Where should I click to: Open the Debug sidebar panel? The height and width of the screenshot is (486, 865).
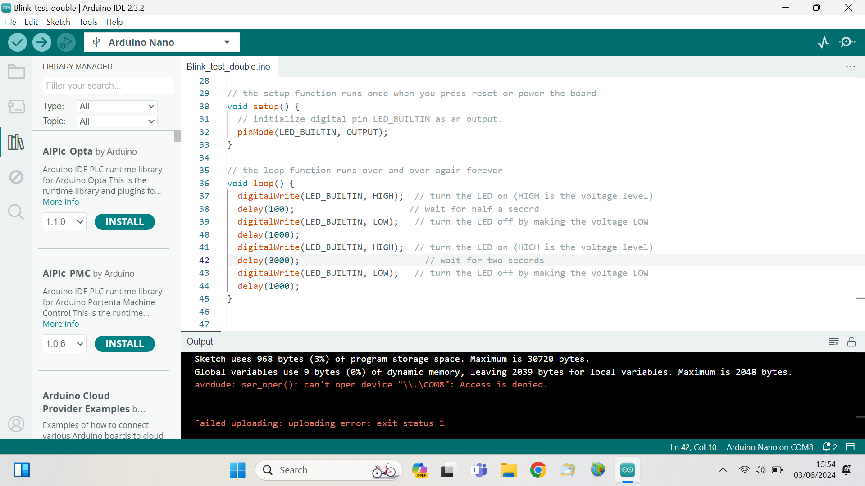(x=16, y=177)
